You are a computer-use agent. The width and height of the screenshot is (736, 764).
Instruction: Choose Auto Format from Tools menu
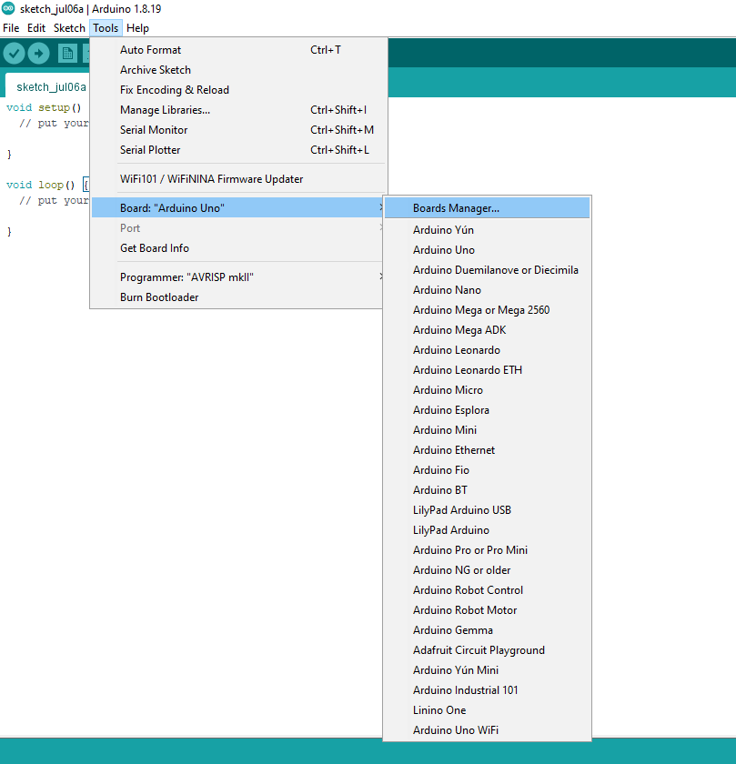click(x=237, y=50)
